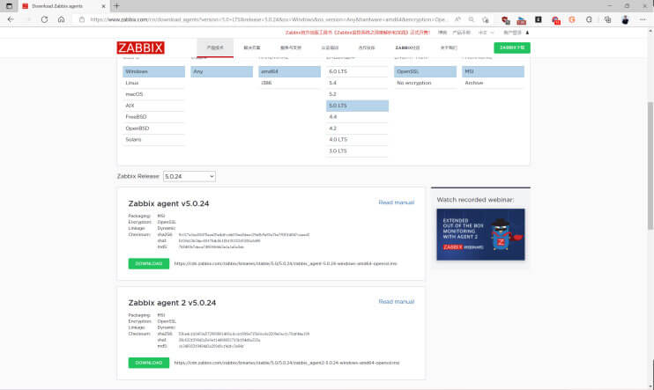Select the "OpenSSL" encryption option
654x390 pixels.
tap(425, 71)
